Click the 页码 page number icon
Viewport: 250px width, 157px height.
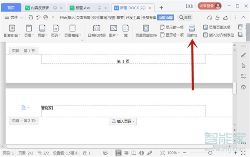coord(56,28)
